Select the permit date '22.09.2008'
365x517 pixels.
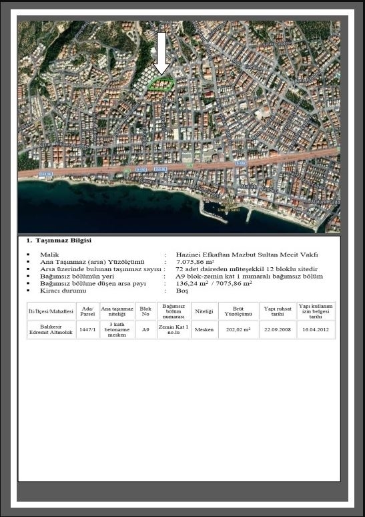[x=278, y=329]
